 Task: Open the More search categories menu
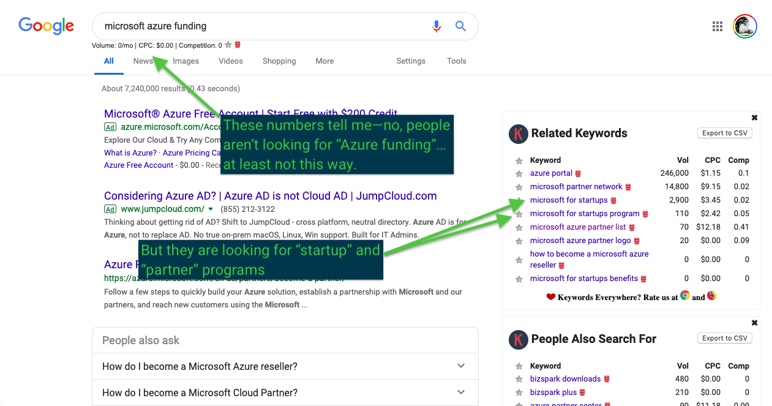[x=324, y=61]
